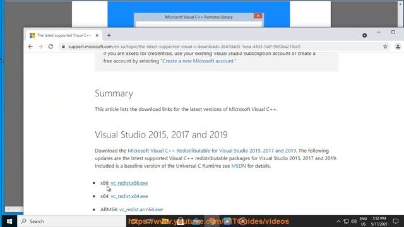This screenshot has height=227, width=404.
Task: Click 'Microsoft Visual C++ Runtime Library' dialog title
Action: (199, 17)
